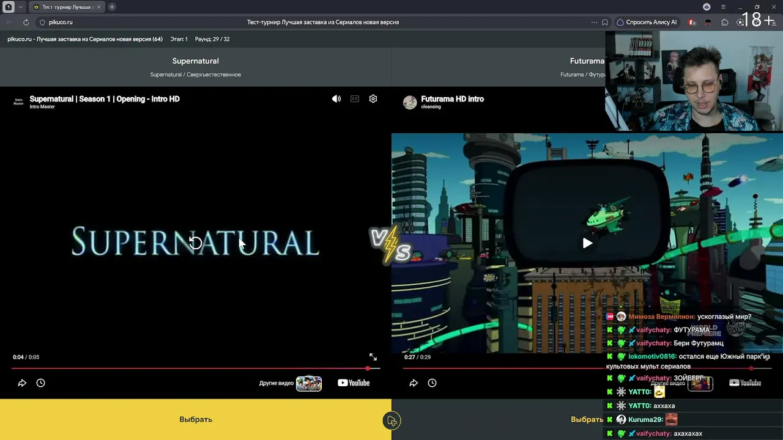
Task: Add Supernatural video to Watch Later
Action: 40,383
